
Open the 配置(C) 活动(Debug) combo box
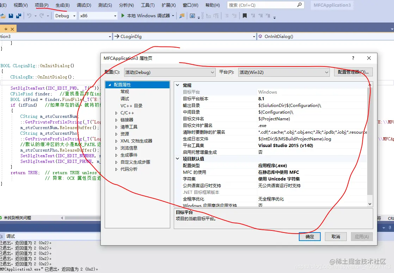pos(170,72)
